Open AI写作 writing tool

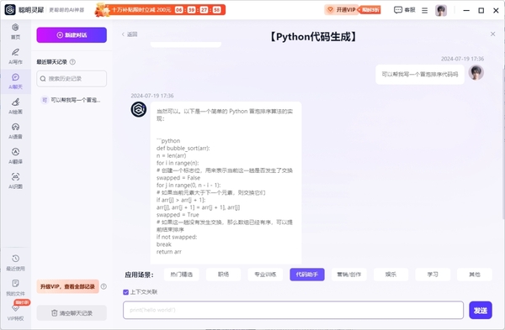click(15, 56)
